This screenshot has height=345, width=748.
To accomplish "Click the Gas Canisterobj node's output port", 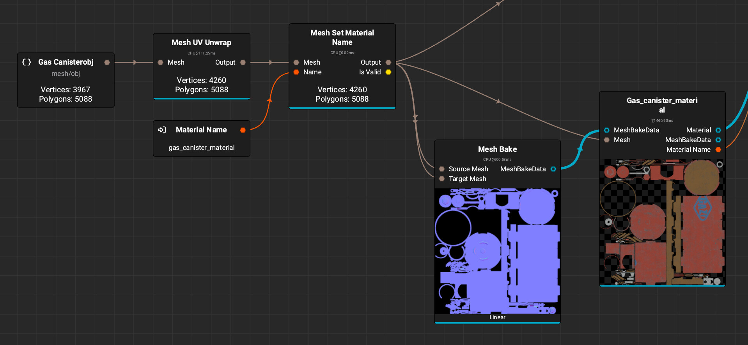I will pos(107,62).
